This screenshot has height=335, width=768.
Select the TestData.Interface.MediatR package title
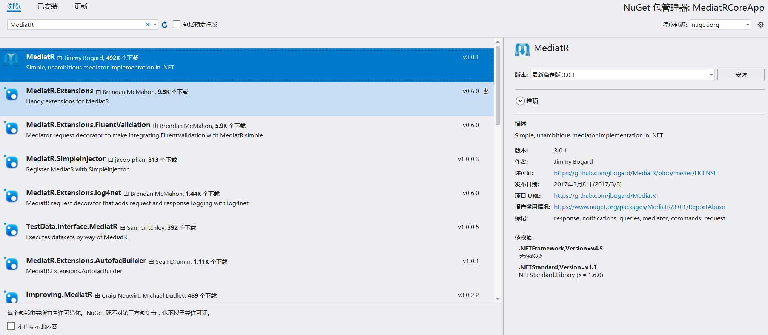coord(72,227)
